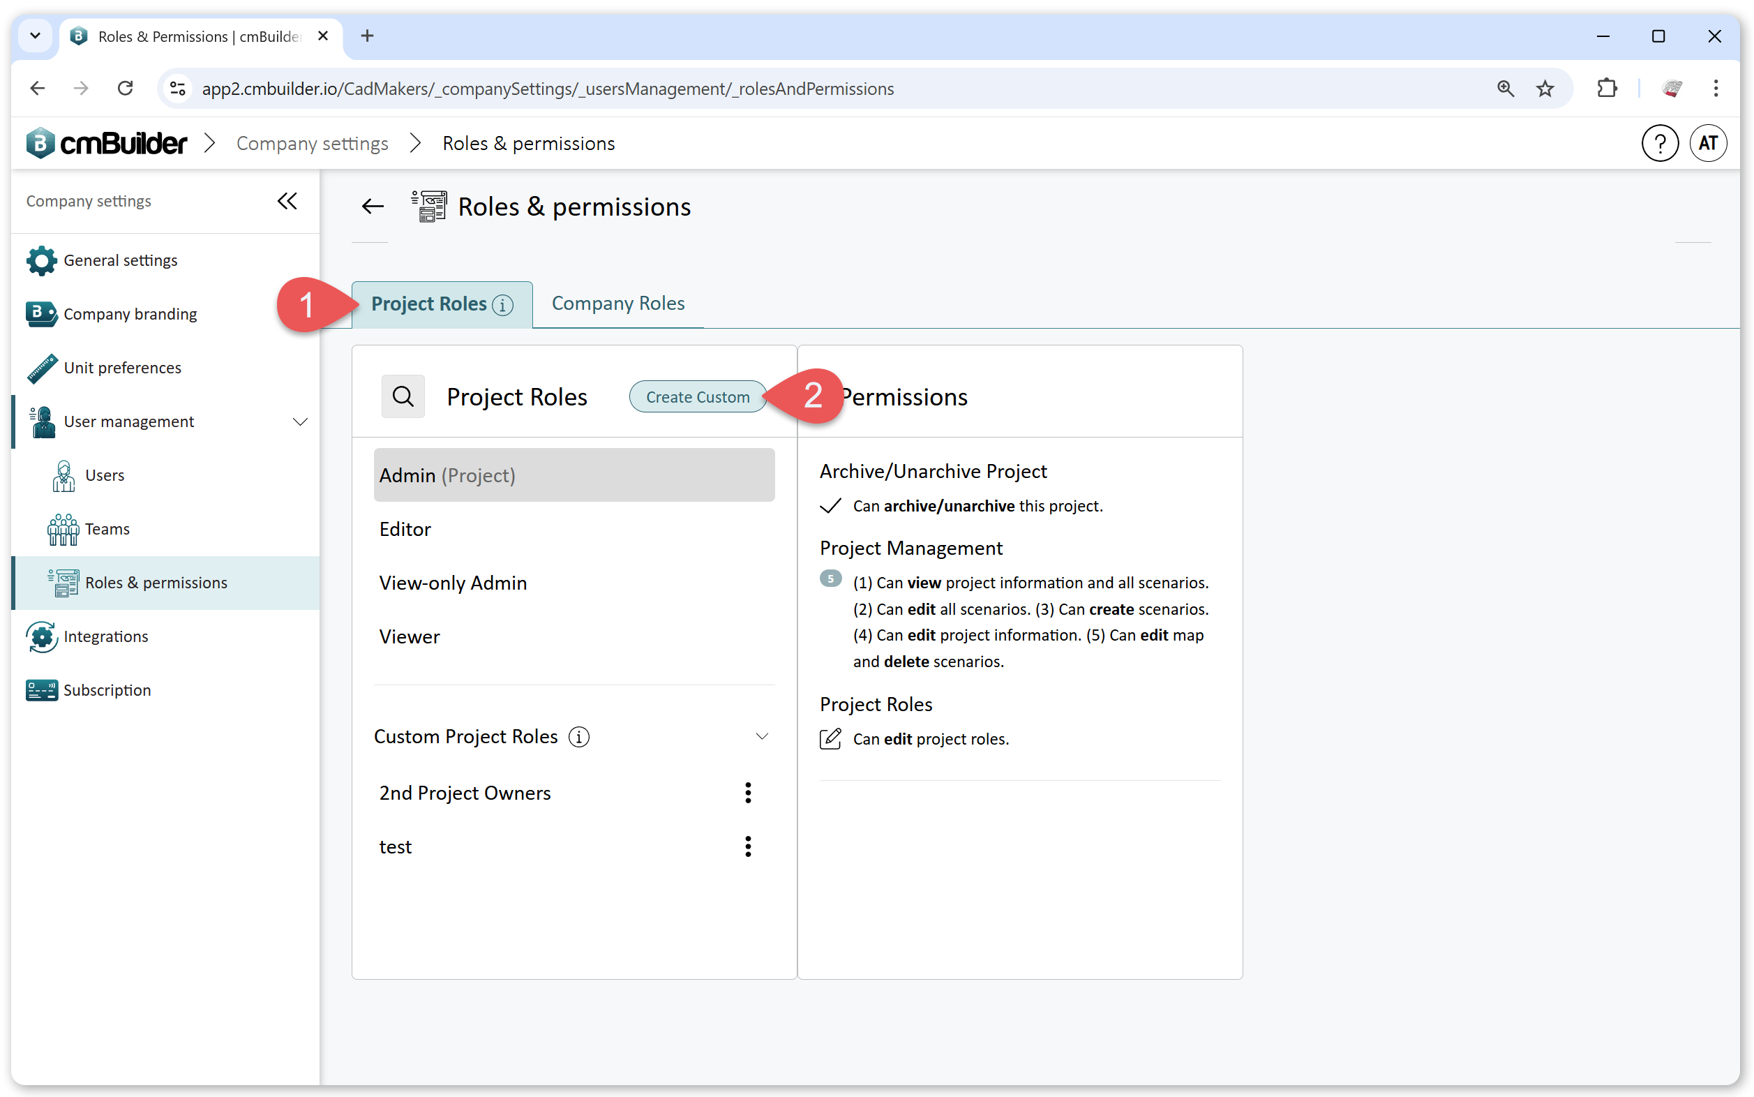
Task: Navigate browser back
Action: [x=38, y=89]
